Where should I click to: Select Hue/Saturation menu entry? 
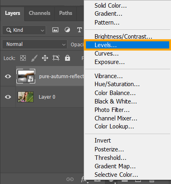(x=117, y=84)
